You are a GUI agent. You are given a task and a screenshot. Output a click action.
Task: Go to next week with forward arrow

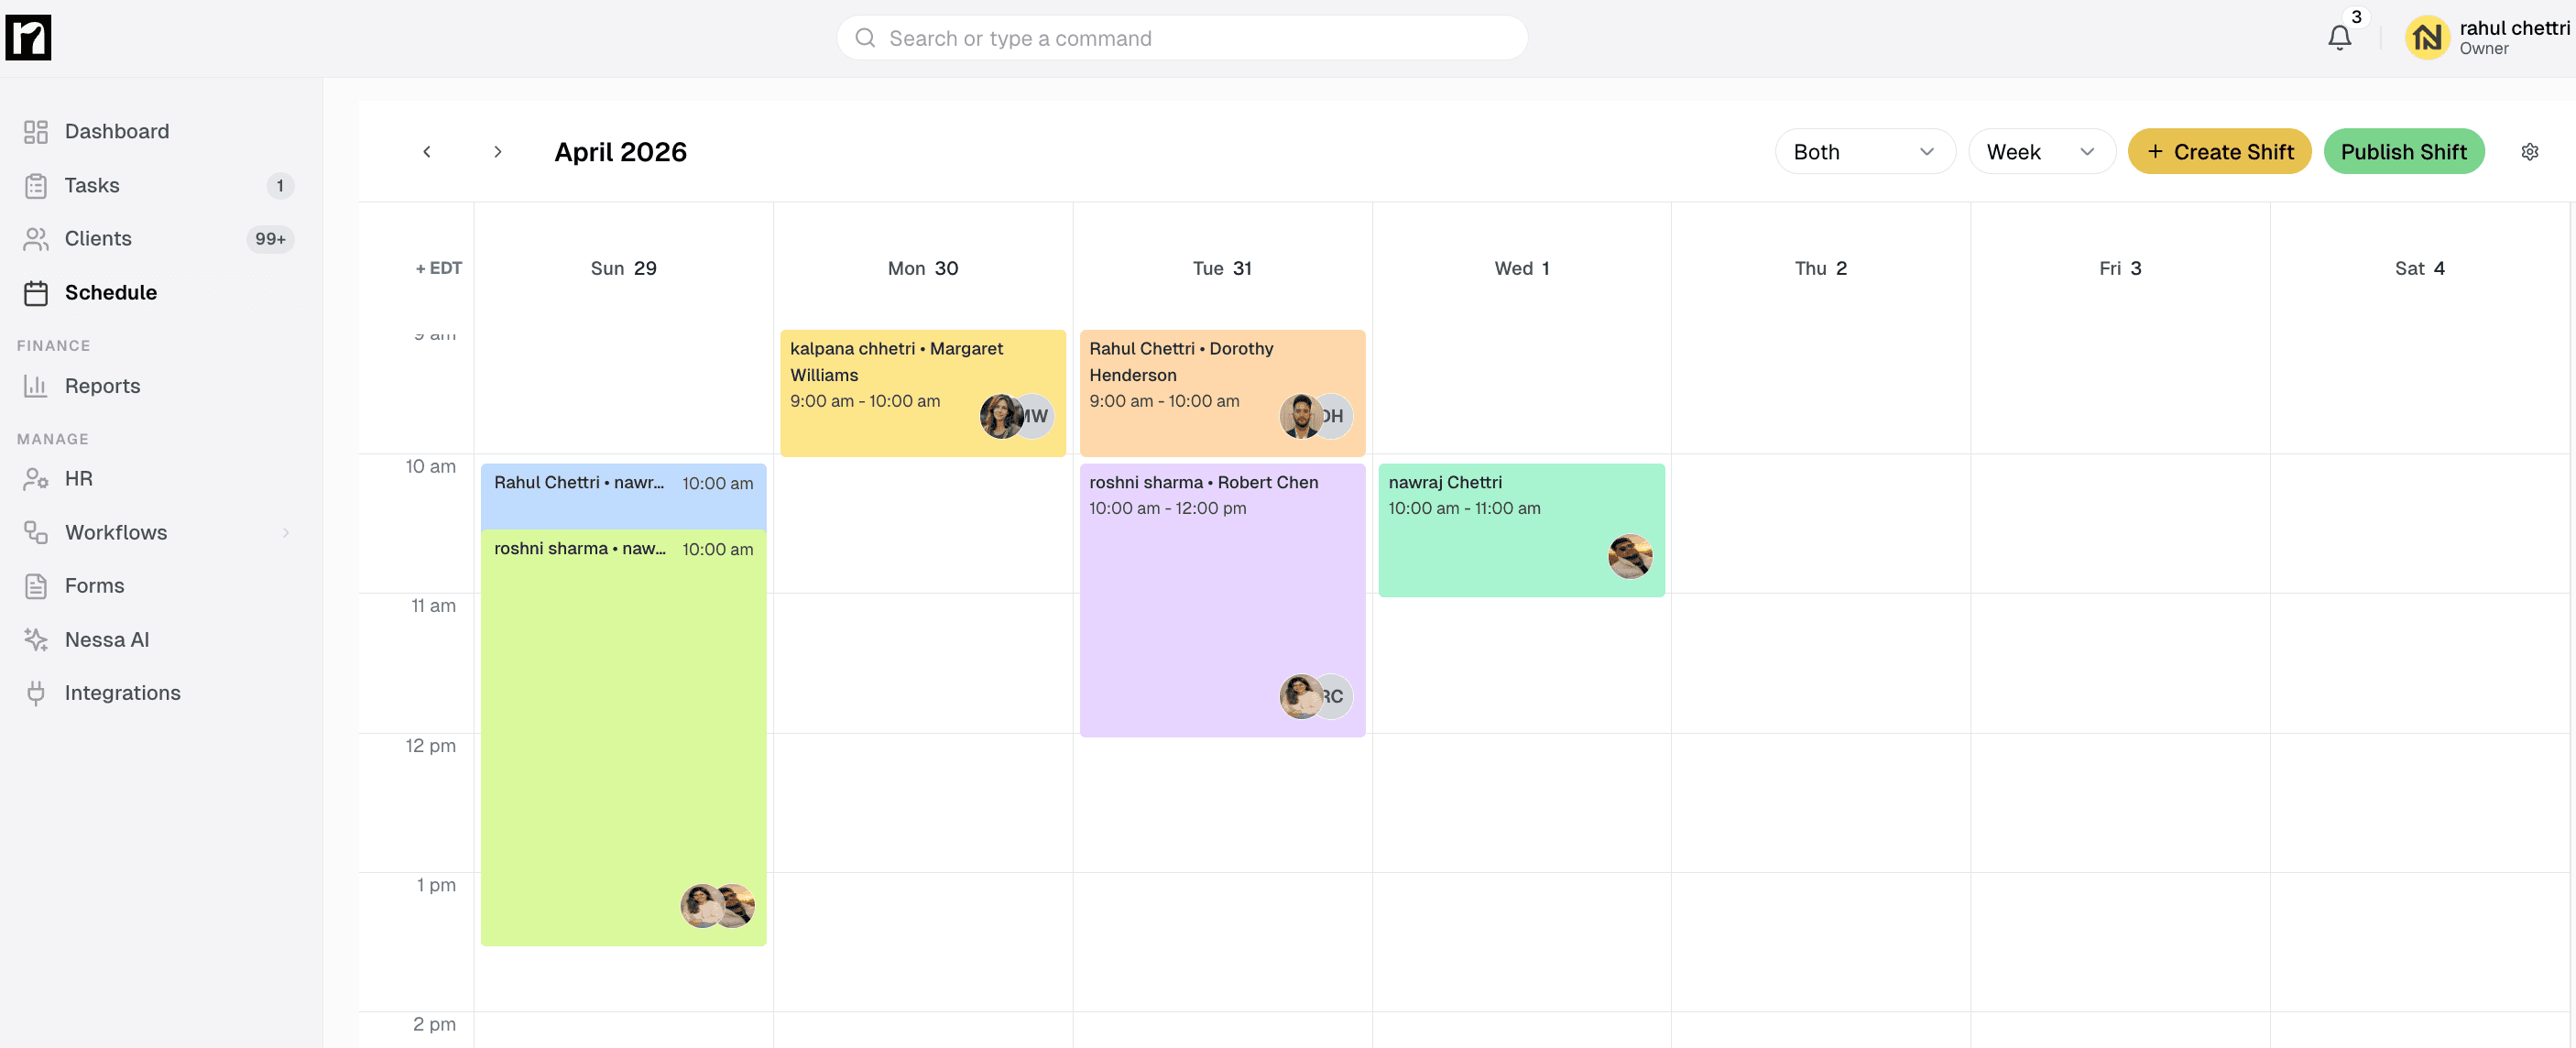pos(498,151)
